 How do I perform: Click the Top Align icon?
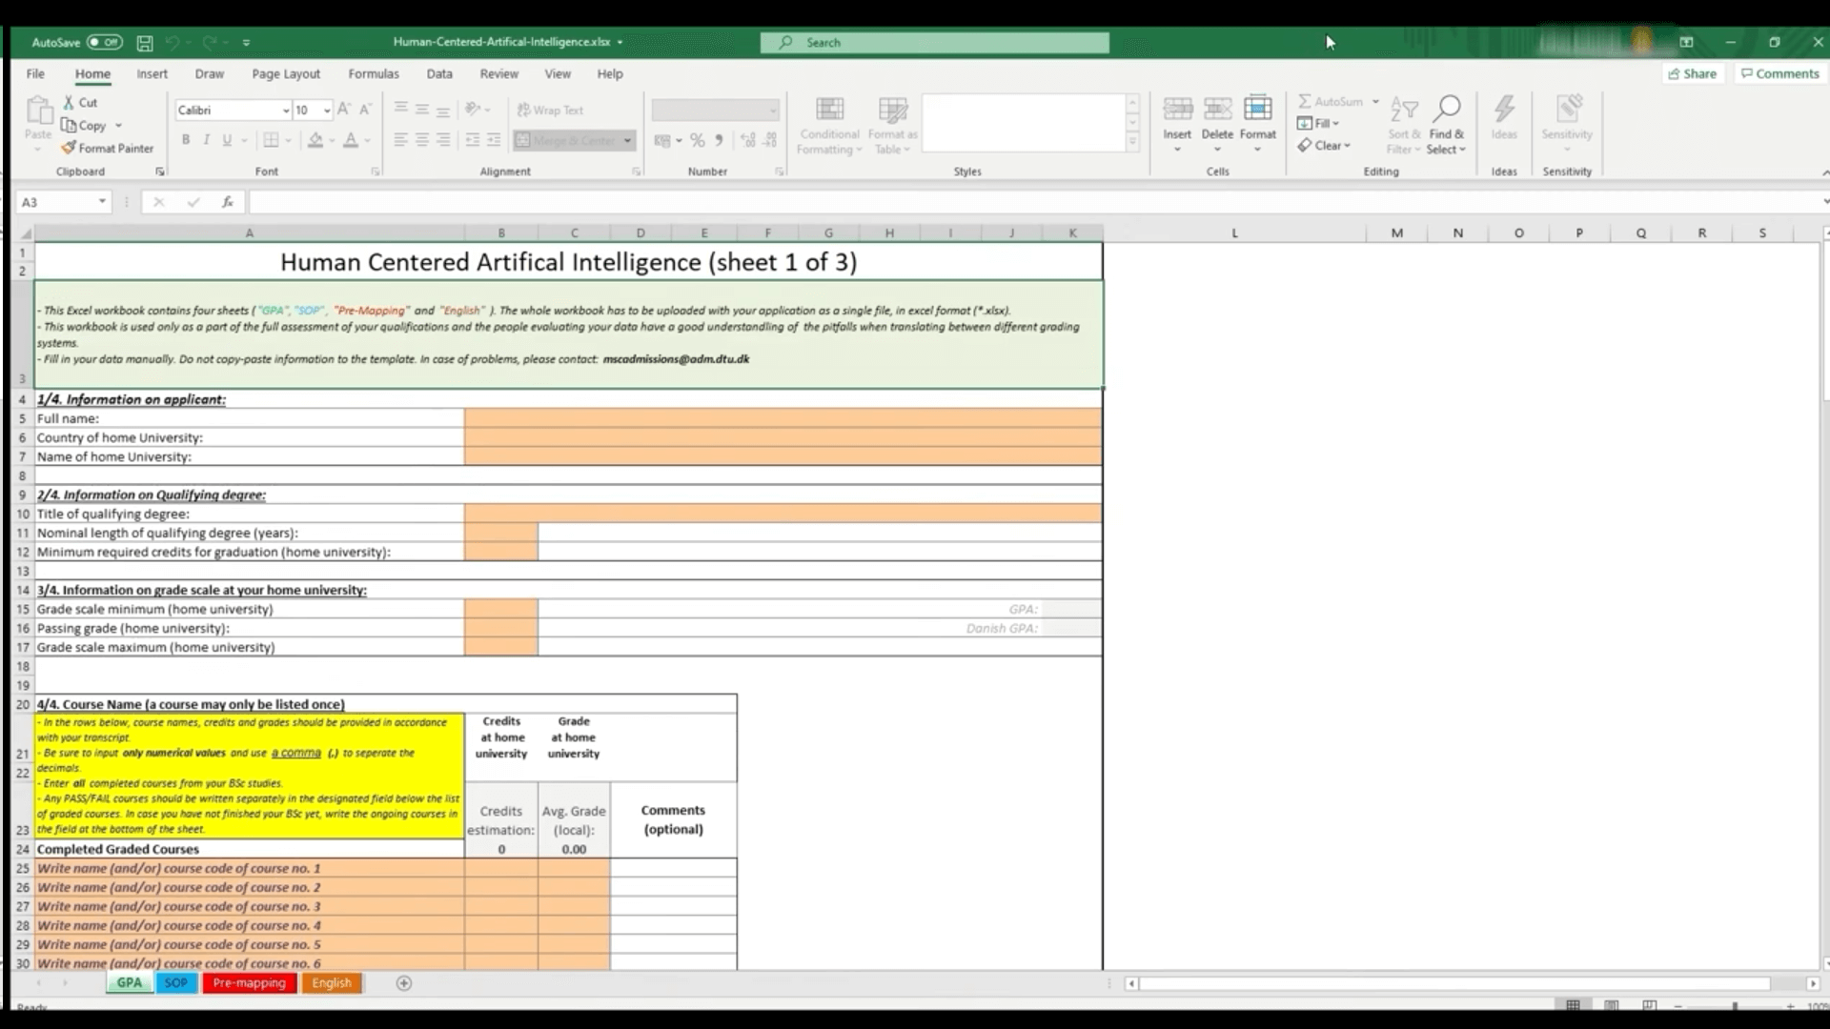(x=400, y=110)
